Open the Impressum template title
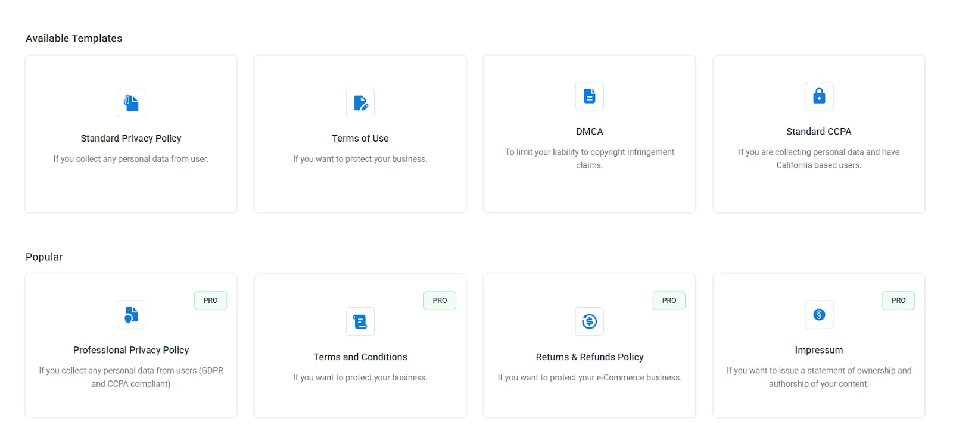Viewport: 953px width, 425px height. tap(819, 350)
